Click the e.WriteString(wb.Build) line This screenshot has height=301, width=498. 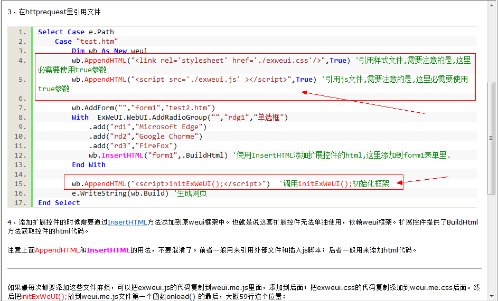click(x=139, y=193)
